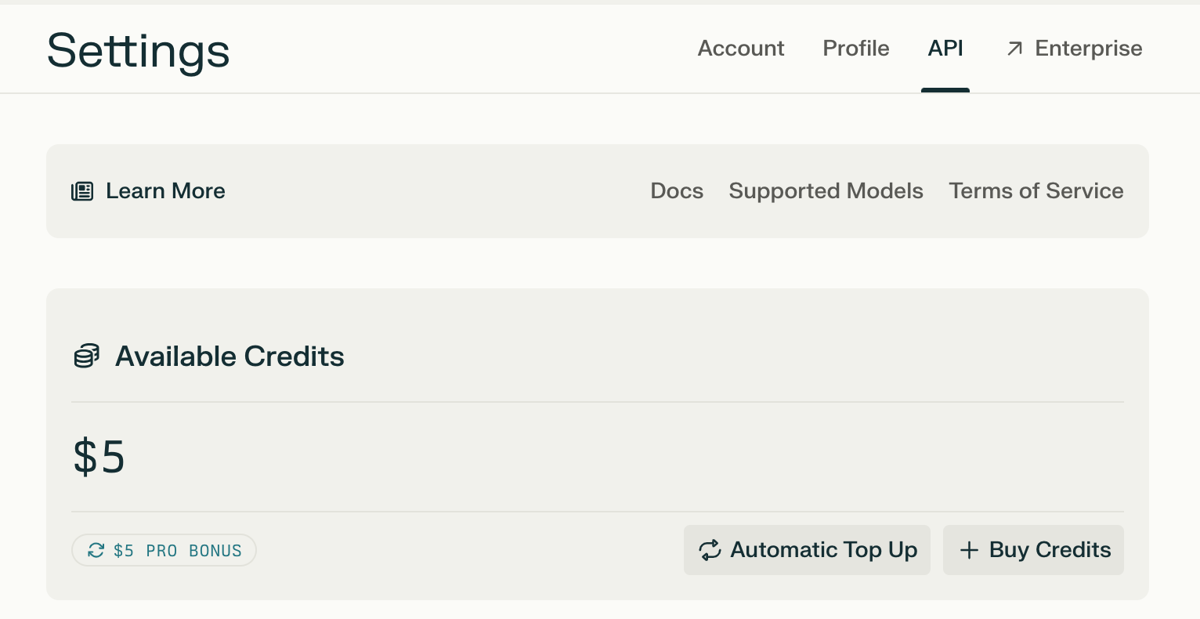The height and width of the screenshot is (619, 1200).
Task: Click the coins icon beside Available Credits
Action: pos(86,357)
